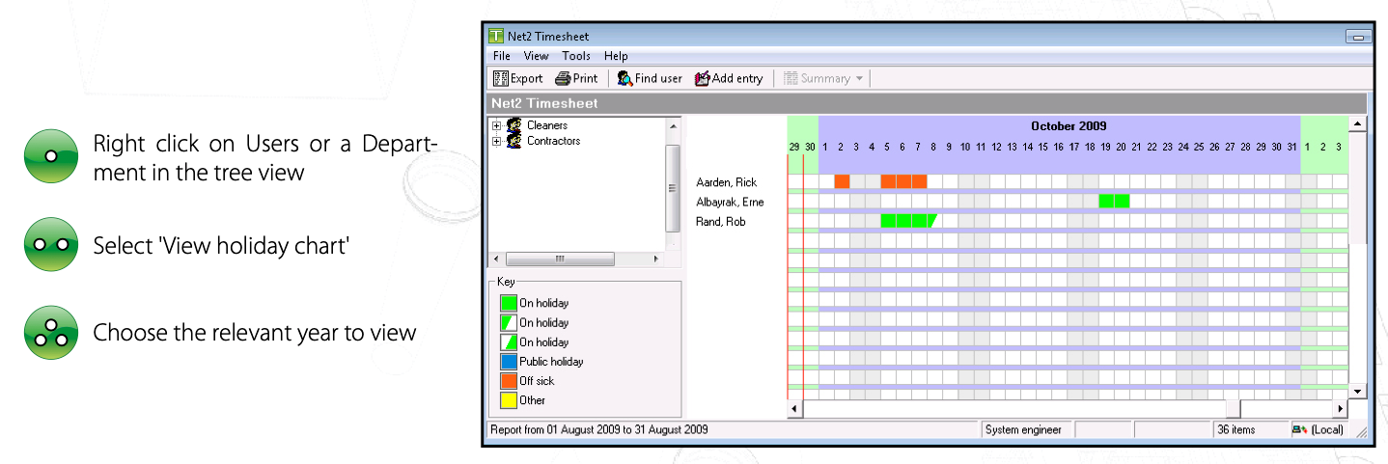The width and height of the screenshot is (1388, 464).
Task: Click the orange Off sick key swatch
Action: tap(509, 381)
